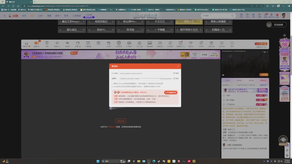
Task: Open the Windows Start menu
Action: [x=98, y=161]
